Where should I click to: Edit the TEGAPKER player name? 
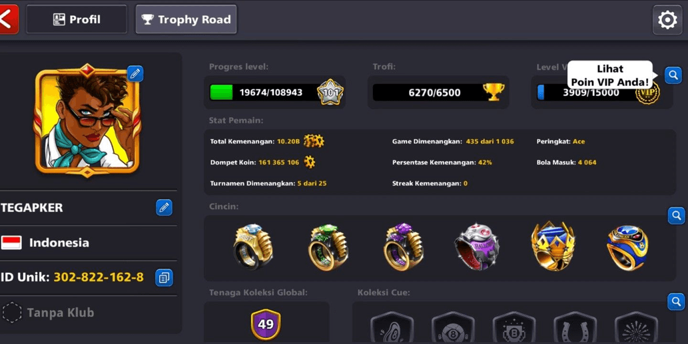click(x=164, y=208)
